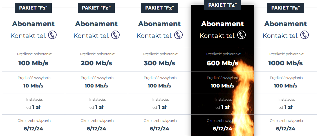
Task: Click the 200 Mb/s download speed
Action: (x=96, y=63)
